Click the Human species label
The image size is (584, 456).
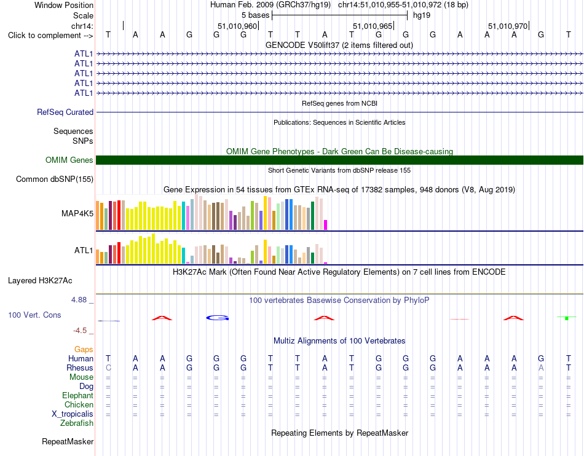[81, 358]
